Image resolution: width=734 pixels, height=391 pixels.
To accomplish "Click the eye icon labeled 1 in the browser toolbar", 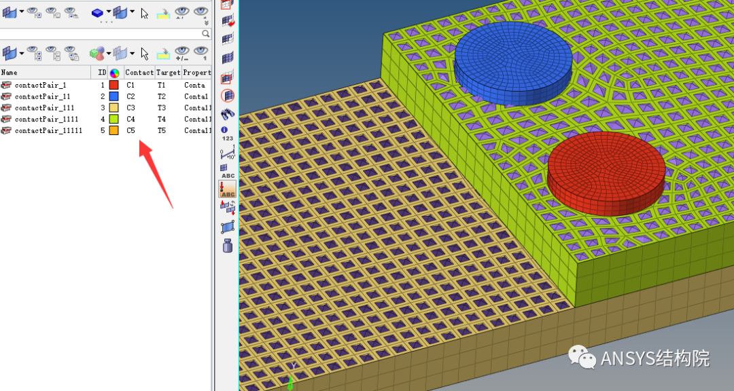I will click(200, 54).
